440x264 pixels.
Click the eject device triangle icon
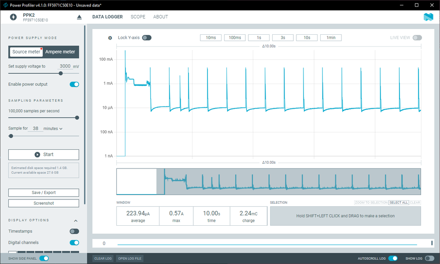click(79, 17)
